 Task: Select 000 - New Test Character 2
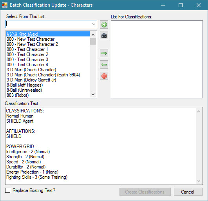(x=33, y=44)
